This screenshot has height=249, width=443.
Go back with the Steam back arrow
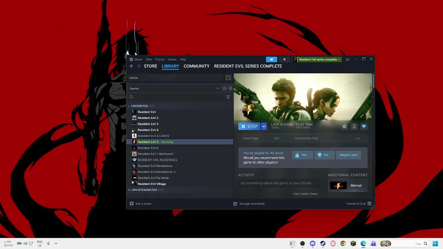pyautogui.click(x=132, y=66)
